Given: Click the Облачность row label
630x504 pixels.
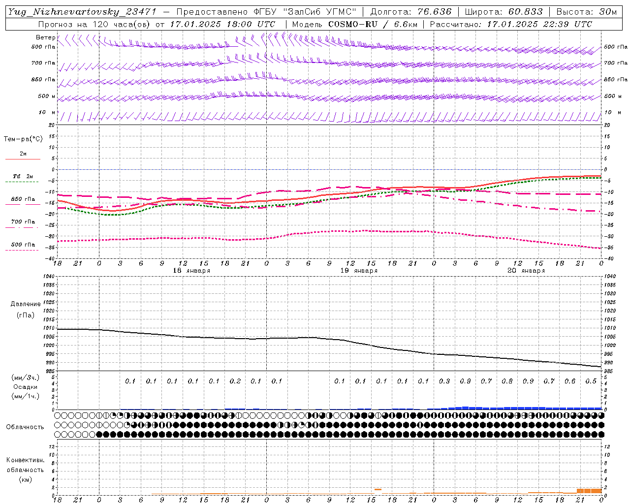Looking at the screenshot, I should pos(25,427).
